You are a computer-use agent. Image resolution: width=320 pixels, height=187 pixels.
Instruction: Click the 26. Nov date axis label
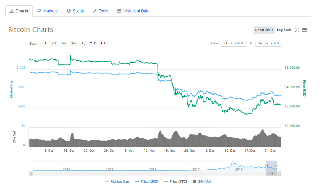click(x=190, y=151)
